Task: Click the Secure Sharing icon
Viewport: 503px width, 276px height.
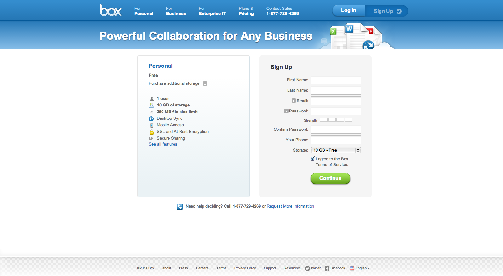Action: click(151, 138)
